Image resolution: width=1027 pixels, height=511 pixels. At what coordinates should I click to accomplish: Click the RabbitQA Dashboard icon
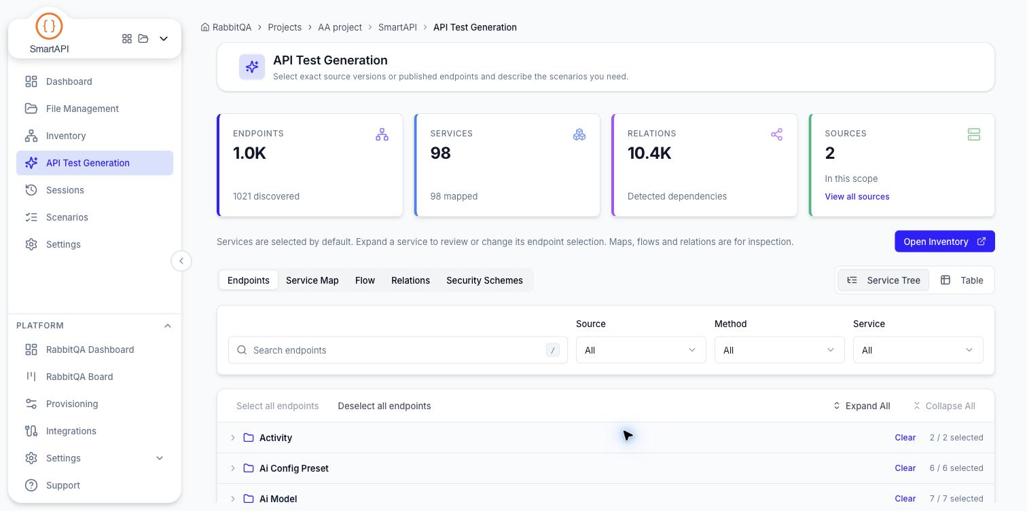(31, 349)
